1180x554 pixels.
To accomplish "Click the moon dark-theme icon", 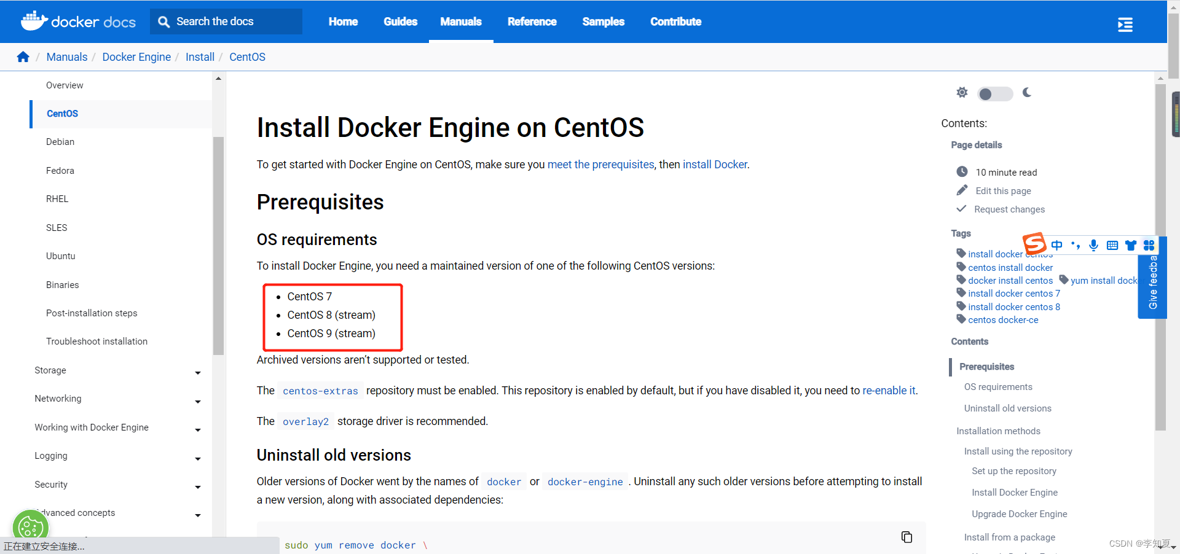I will (1027, 93).
